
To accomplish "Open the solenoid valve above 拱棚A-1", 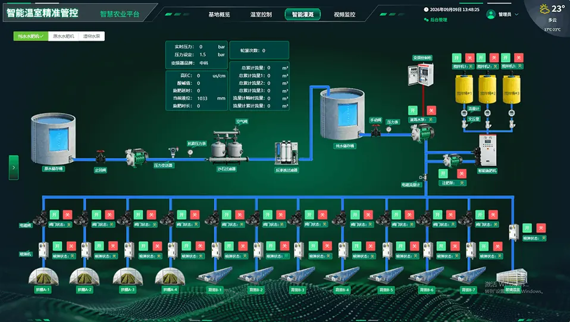I will coord(54,215).
